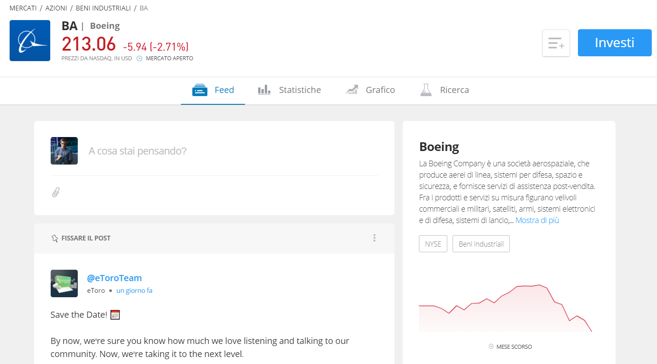Add BA to watchlist via list-plus icon
Viewport: 657px width, 364px height.
pos(556,43)
